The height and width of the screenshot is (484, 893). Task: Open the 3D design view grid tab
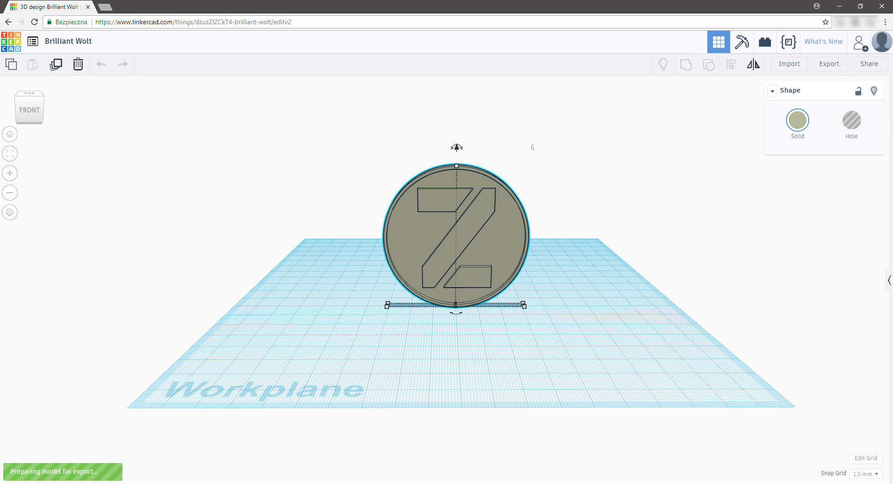(x=718, y=42)
